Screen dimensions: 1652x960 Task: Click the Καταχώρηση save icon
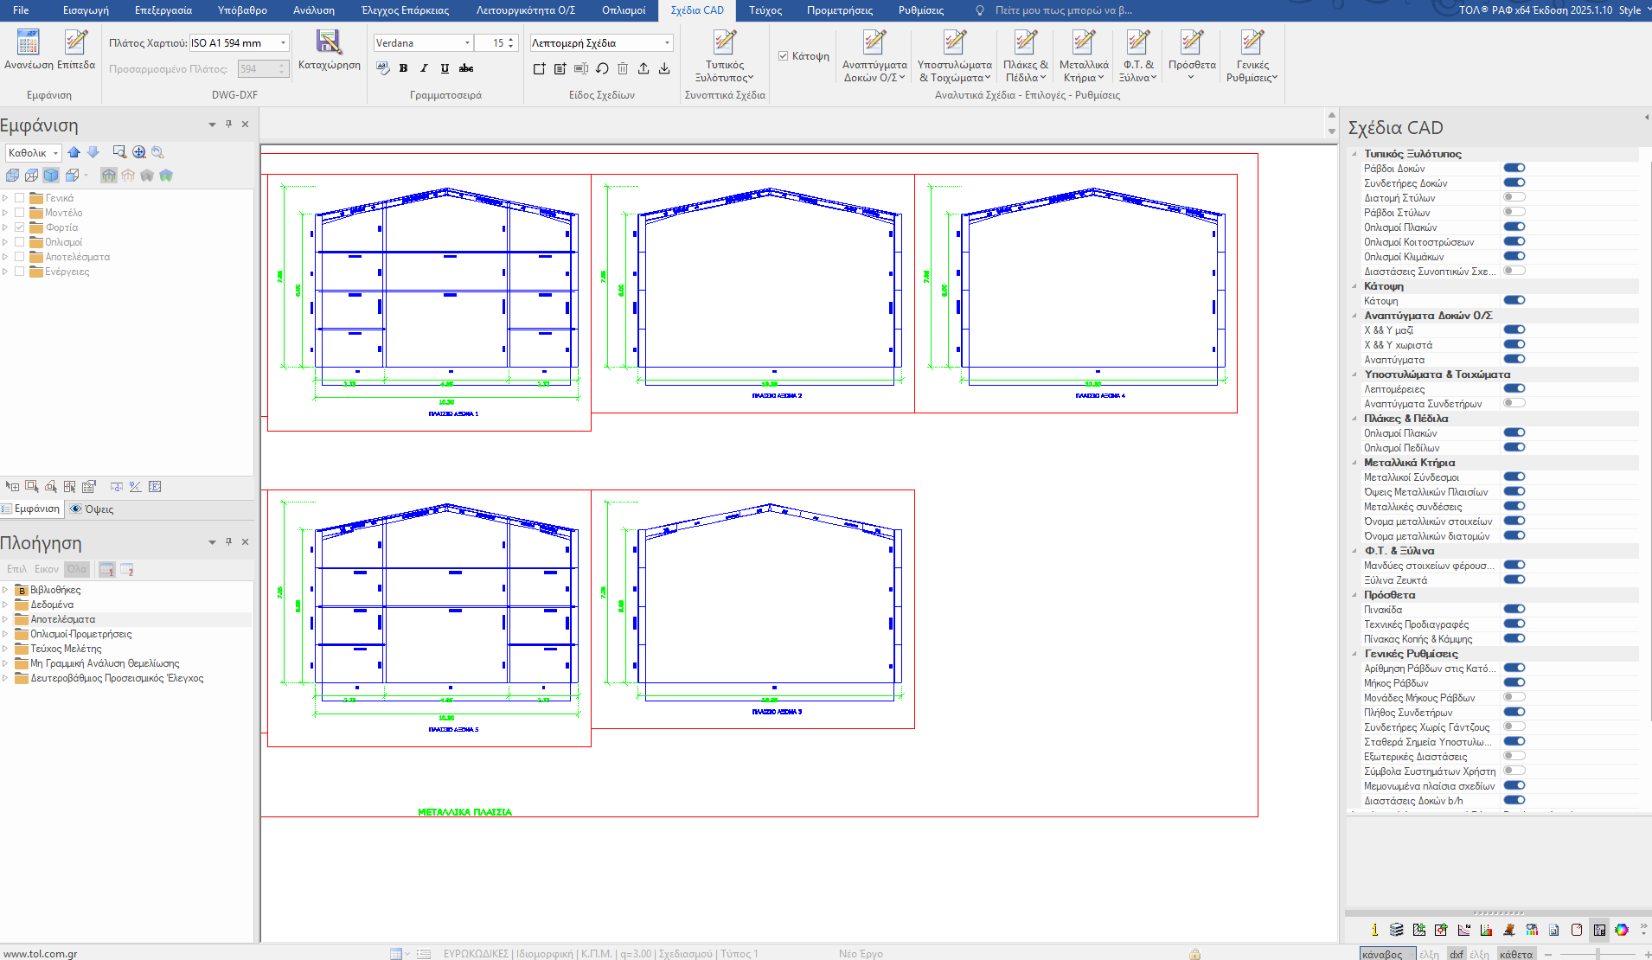tap(329, 43)
